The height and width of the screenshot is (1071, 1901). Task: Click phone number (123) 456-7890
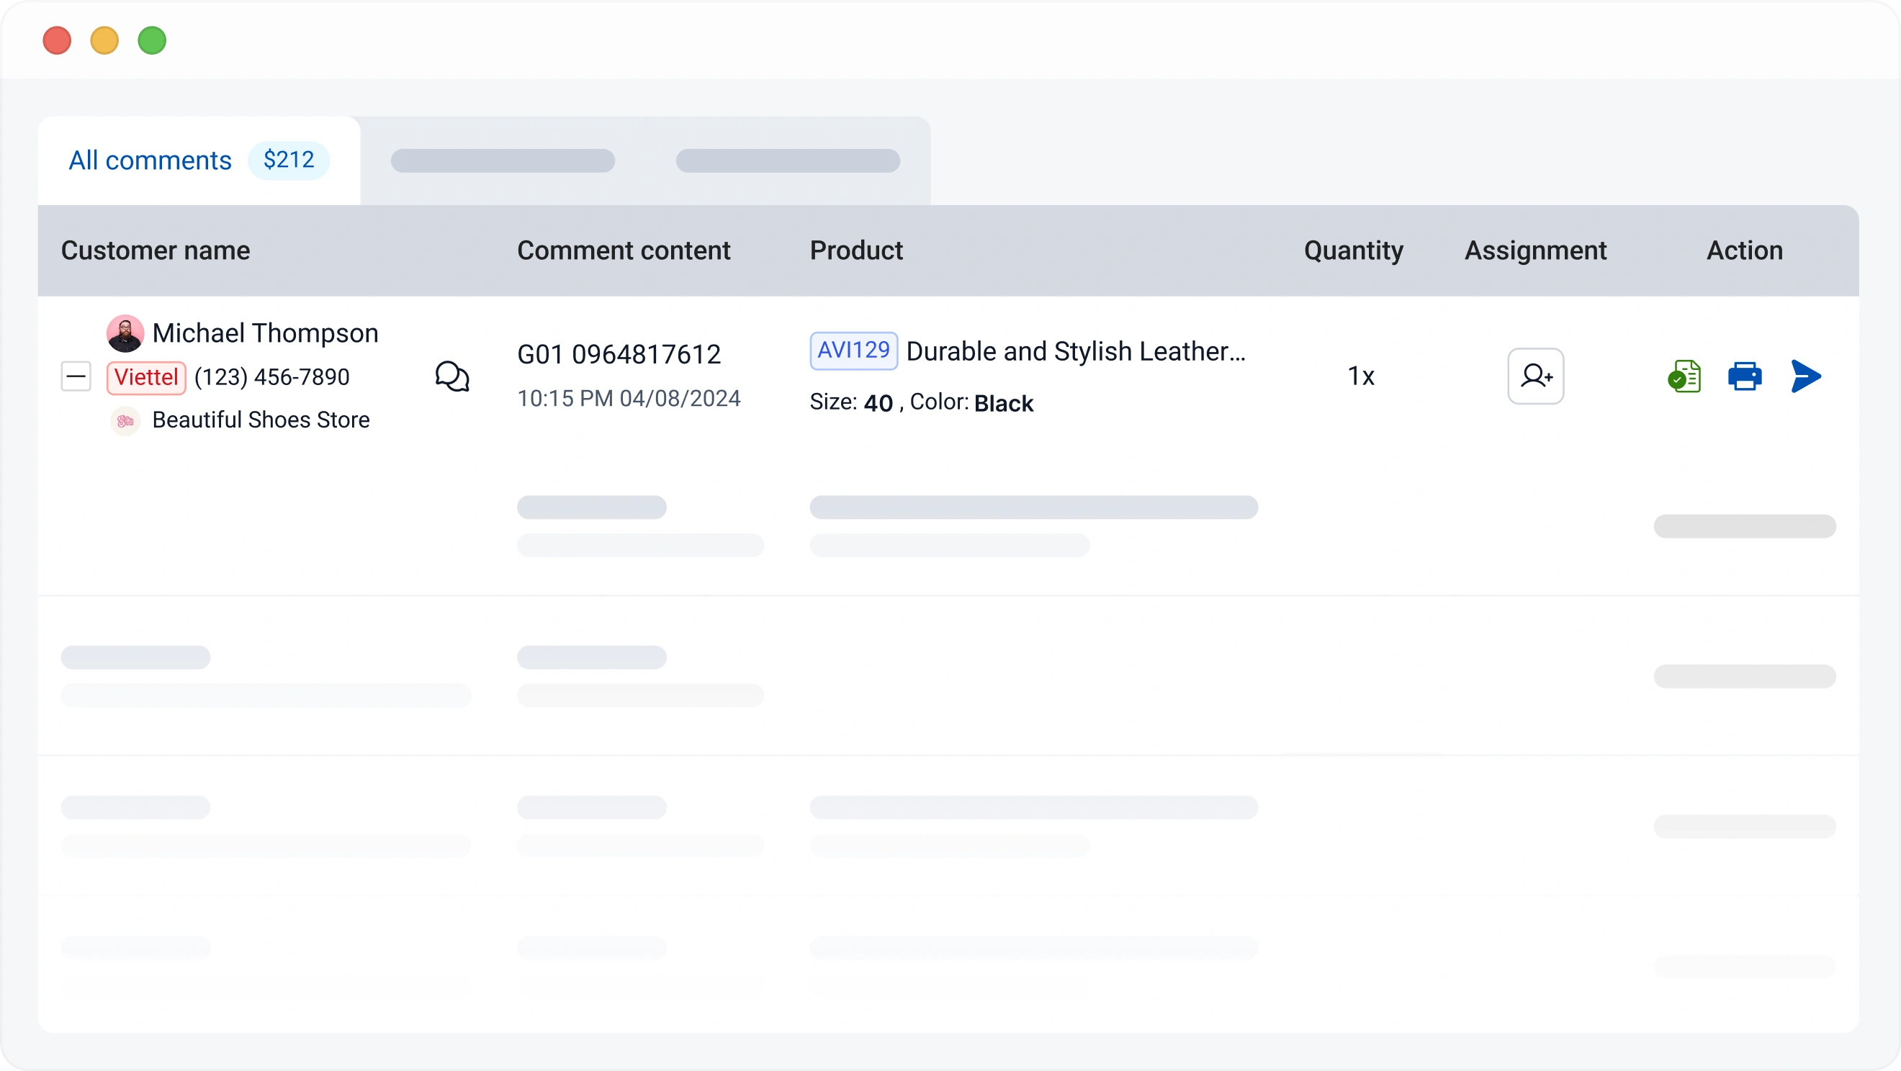tap(271, 377)
